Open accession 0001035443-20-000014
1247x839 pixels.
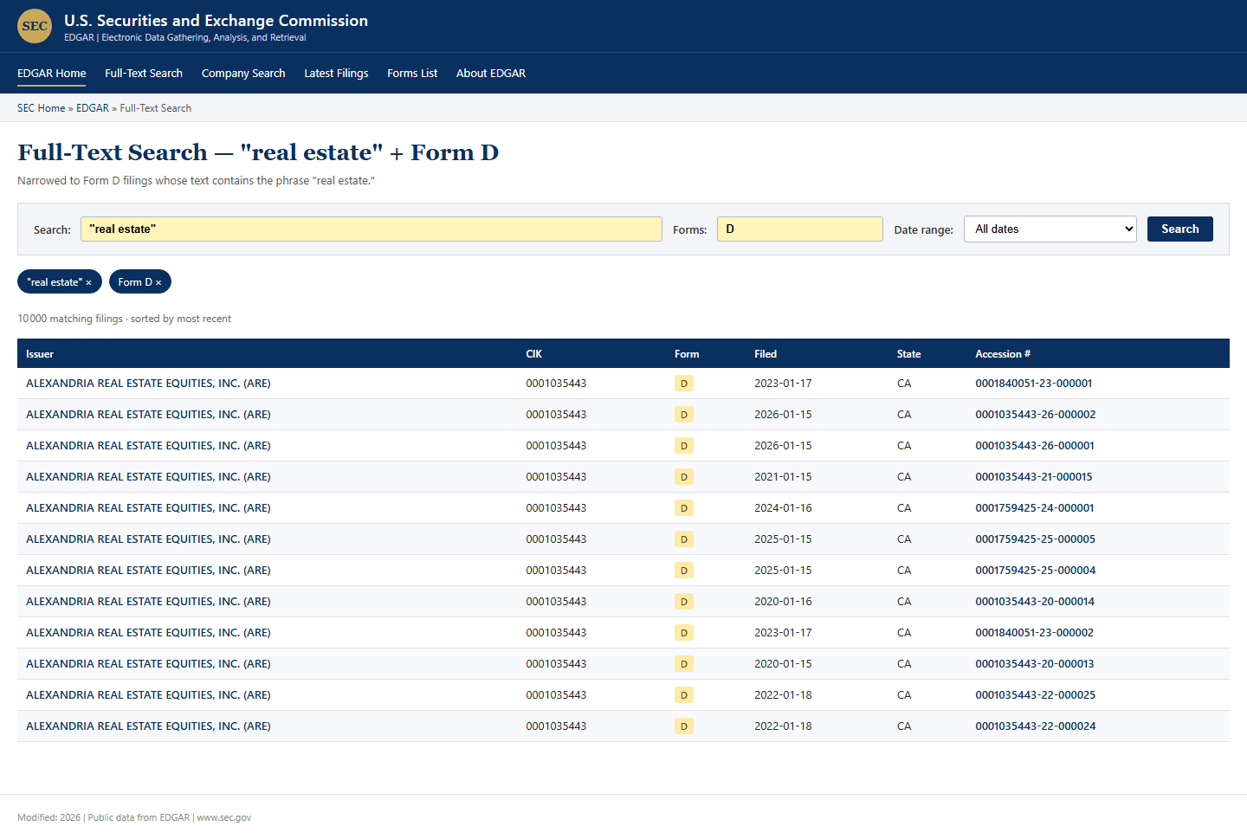point(1034,602)
